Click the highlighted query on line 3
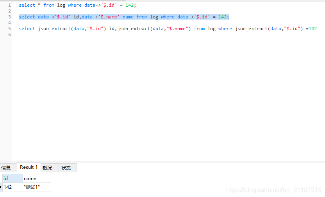Viewport: 325px width, 197px height. 124,17
